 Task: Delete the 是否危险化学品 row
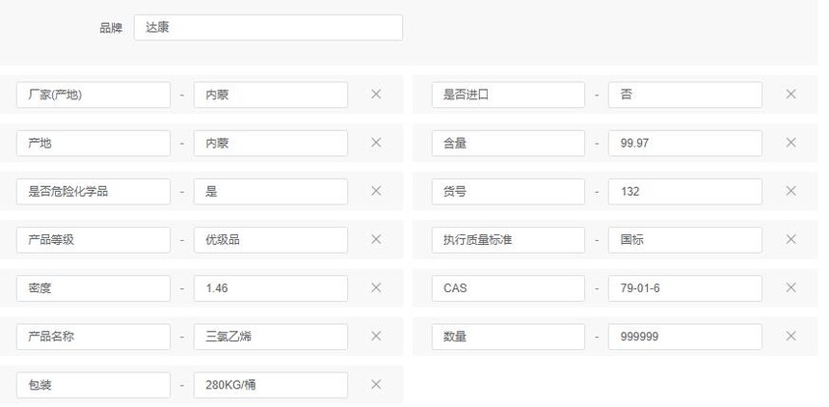[376, 191]
